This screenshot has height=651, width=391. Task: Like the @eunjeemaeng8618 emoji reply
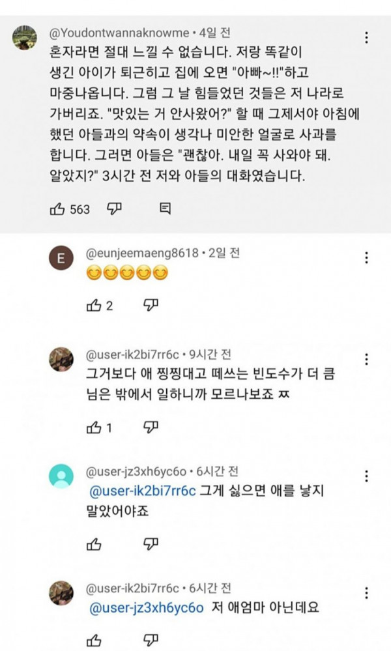point(94,305)
